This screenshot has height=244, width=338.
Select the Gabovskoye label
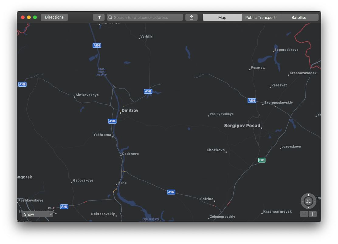(x=83, y=180)
